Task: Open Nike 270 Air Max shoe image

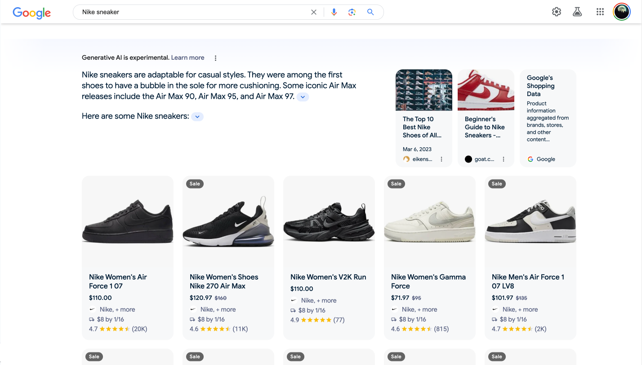Action: coord(228,222)
